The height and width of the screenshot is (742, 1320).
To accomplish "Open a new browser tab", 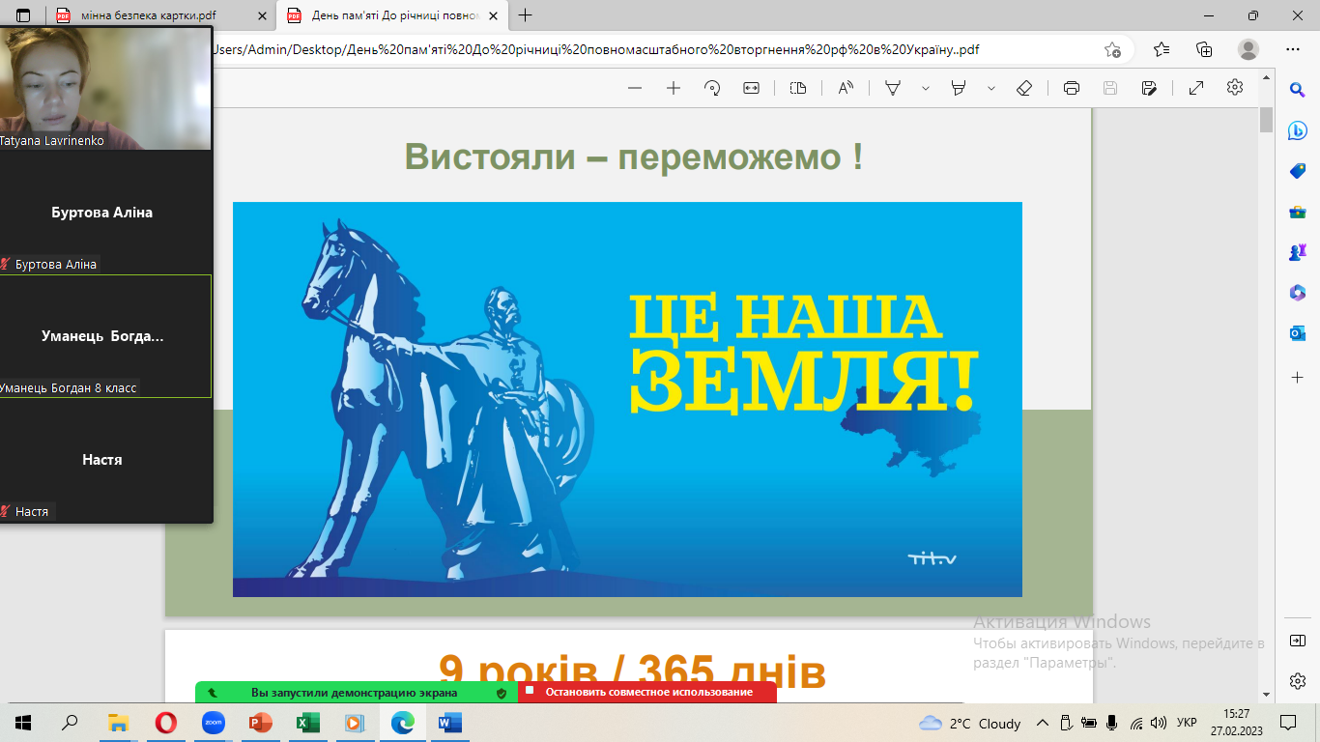I will [x=526, y=15].
